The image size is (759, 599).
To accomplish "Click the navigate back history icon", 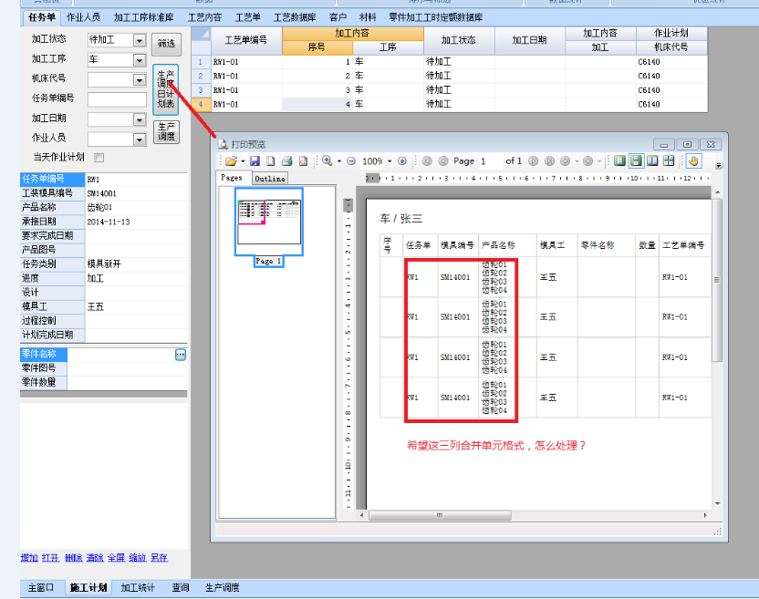I will click(565, 161).
